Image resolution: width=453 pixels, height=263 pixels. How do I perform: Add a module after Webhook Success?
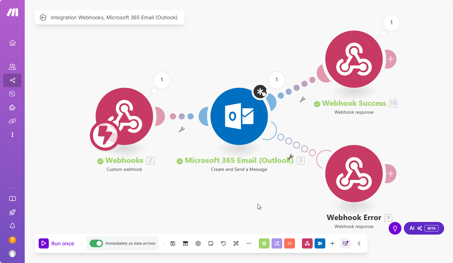click(x=391, y=59)
